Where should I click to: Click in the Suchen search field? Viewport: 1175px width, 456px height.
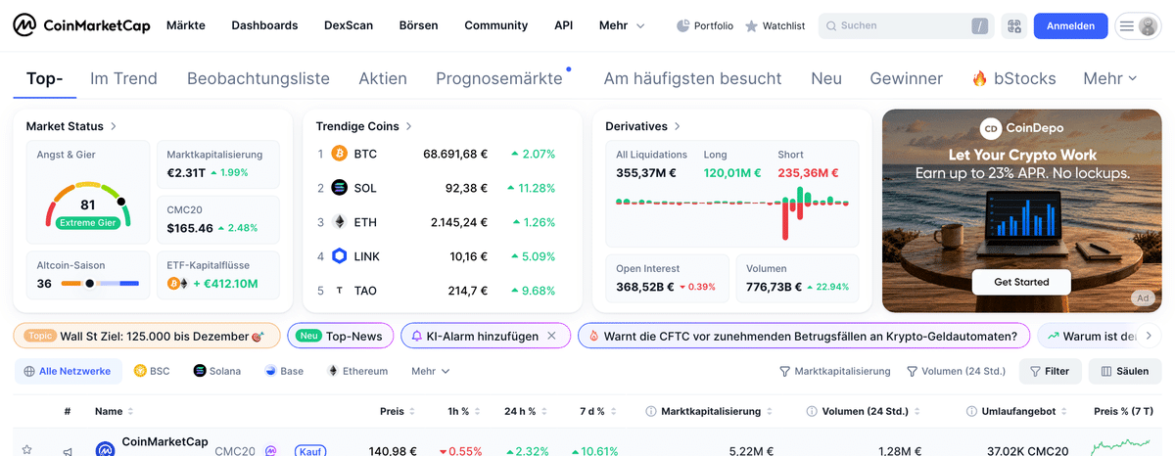[x=907, y=26]
